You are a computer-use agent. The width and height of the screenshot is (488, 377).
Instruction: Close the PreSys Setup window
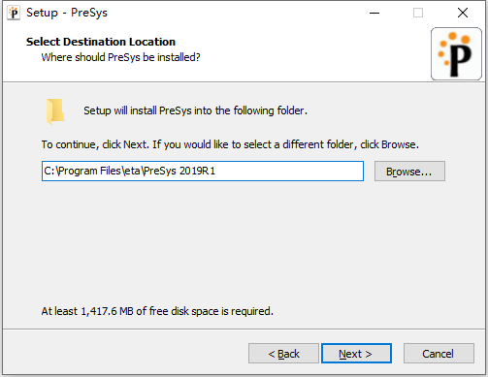463,13
